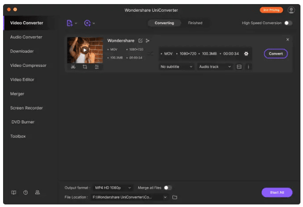Click the output format MOV info bar
This screenshot has height=207, width=303.
pyautogui.click(x=205, y=54)
